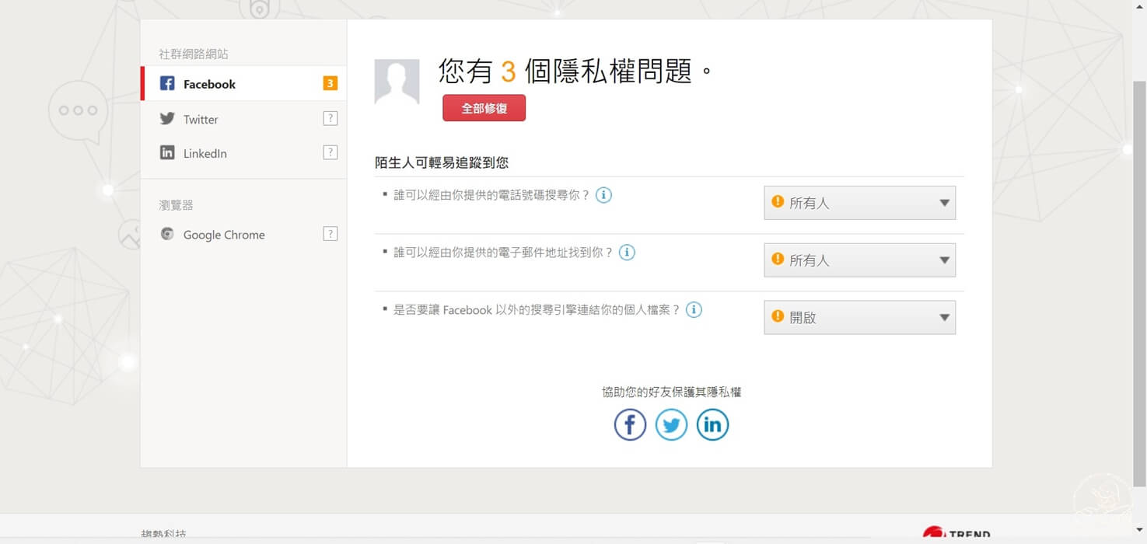
Task: Click the Twitter bird icon in the sidebar
Action: (x=166, y=118)
